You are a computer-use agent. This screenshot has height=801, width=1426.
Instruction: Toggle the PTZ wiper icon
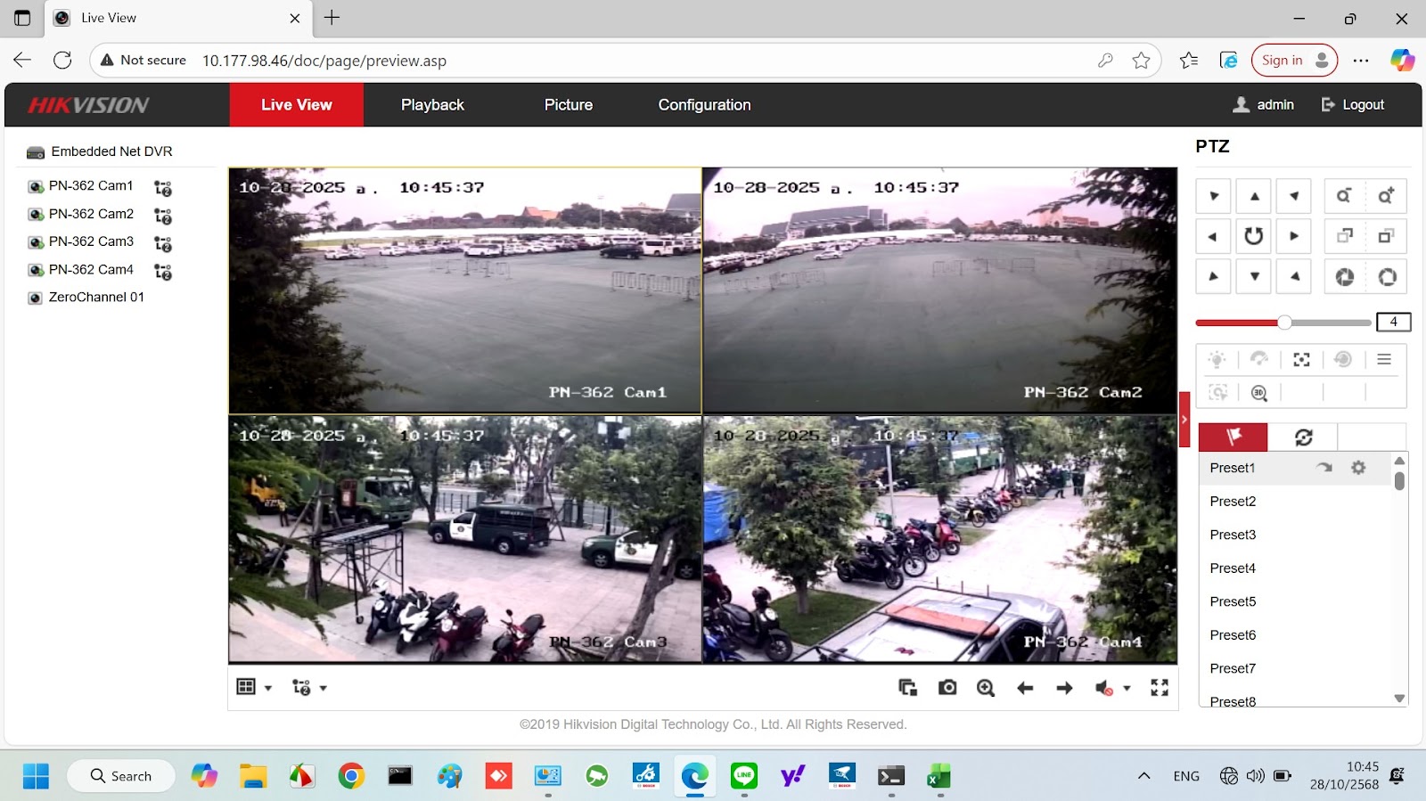tap(1258, 359)
